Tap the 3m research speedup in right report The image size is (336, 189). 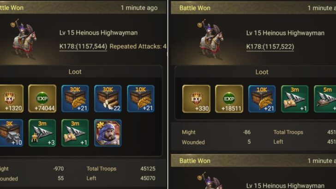pyautogui.click(x=294, y=99)
